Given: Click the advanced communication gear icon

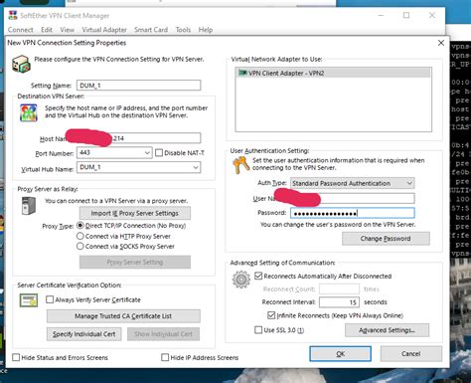Looking at the screenshot, I should click(x=241, y=280).
